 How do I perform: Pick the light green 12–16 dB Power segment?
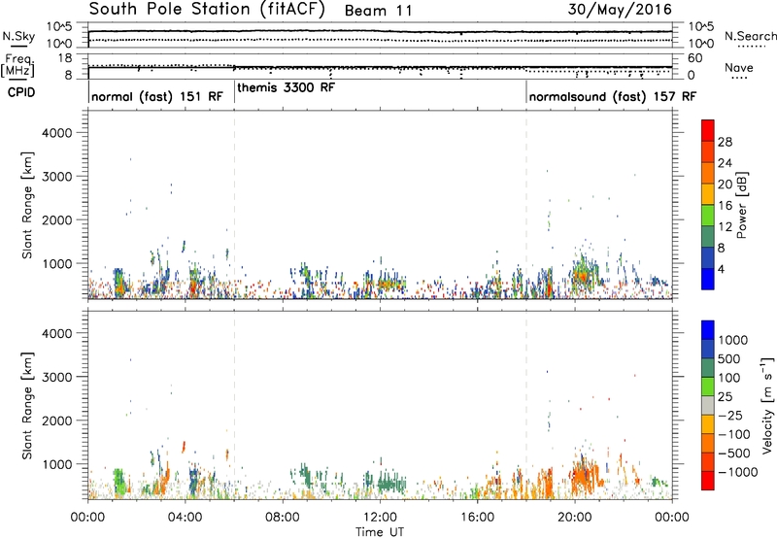pos(708,215)
